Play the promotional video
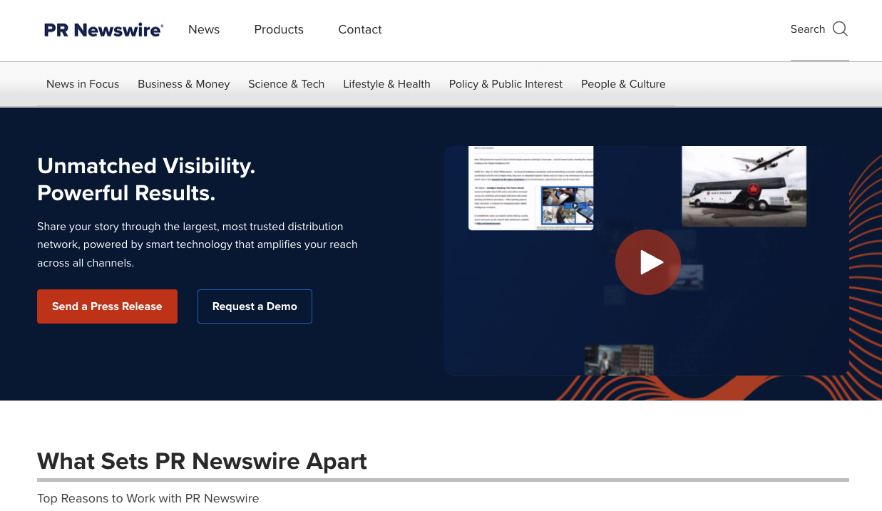Image resolution: width=882 pixels, height=511 pixels. (x=647, y=262)
